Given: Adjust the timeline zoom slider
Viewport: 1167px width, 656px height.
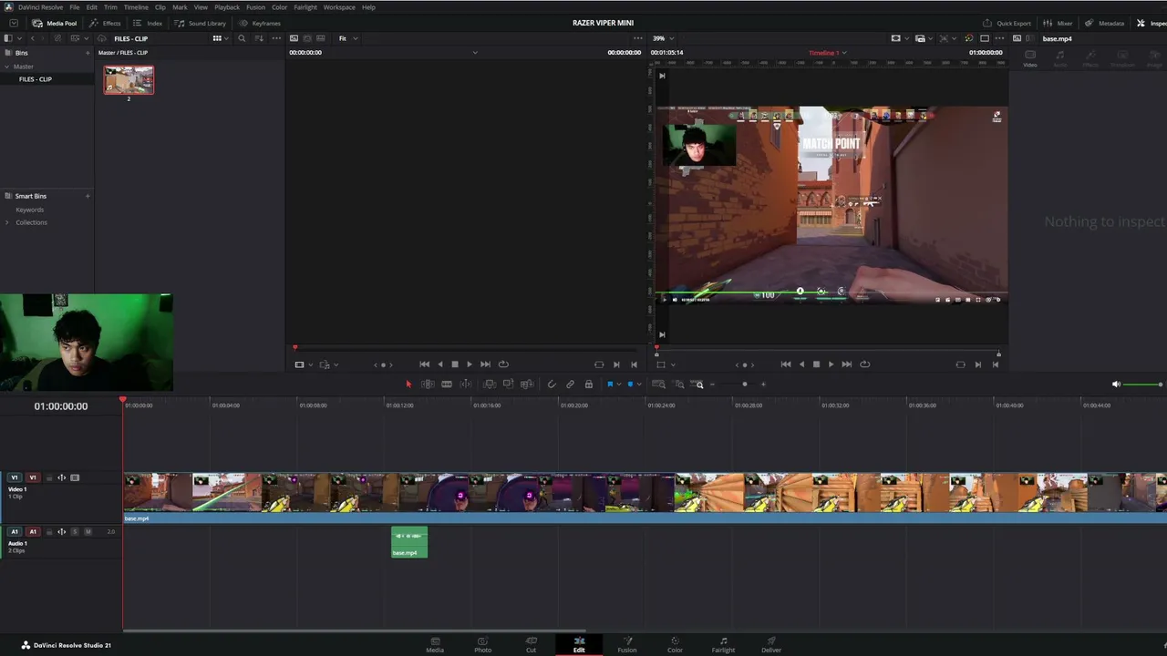Looking at the screenshot, I should point(738,384).
